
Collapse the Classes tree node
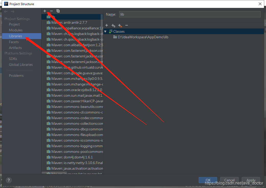[x=105, y=31]
